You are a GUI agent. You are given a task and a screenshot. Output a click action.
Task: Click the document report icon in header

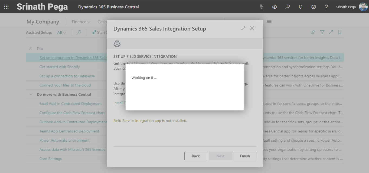point(262,7)
